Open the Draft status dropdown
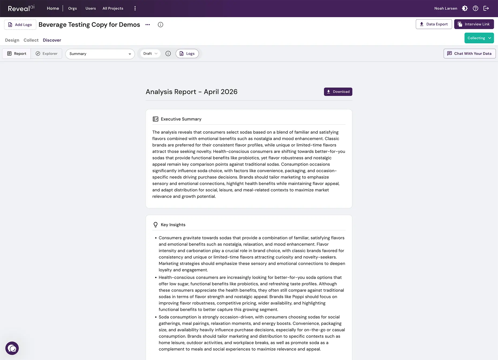Screen dimensions: 498x360 click(x=150, y=53)
